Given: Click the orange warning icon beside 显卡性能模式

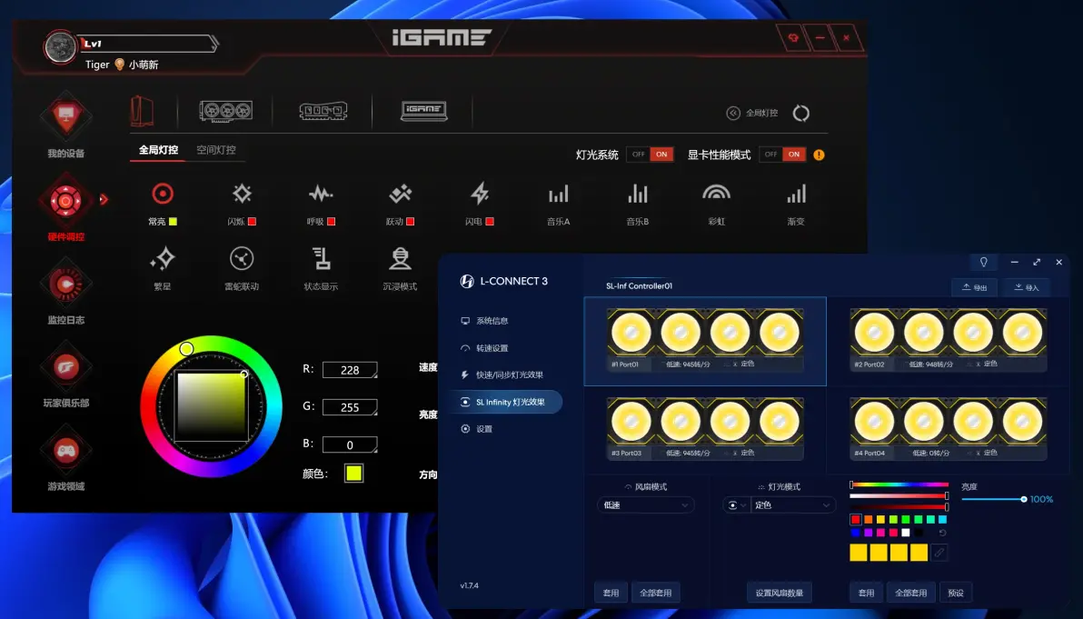Looking at the screenshot, I should [x=819, y=155].
